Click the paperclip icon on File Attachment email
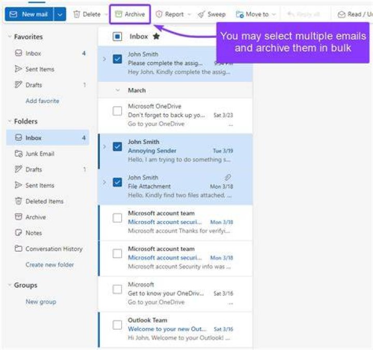Viewport: 373px width, 350px height. pos(228,178)
